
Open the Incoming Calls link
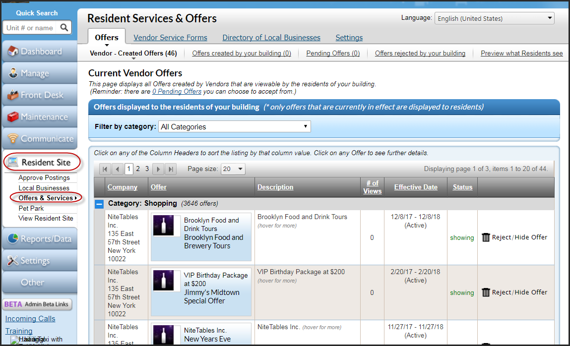[30, 318]
